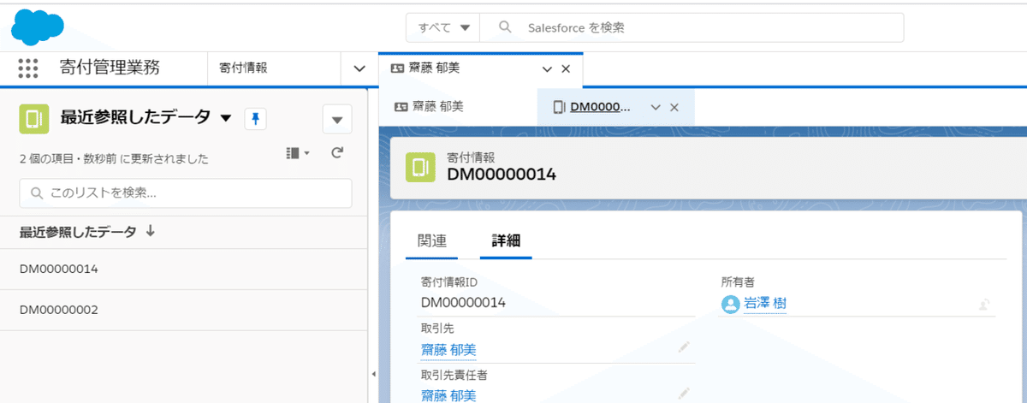Click the search magnifier icon in global search
Viewport: 1027px width, 403px height.
point(505,27)
